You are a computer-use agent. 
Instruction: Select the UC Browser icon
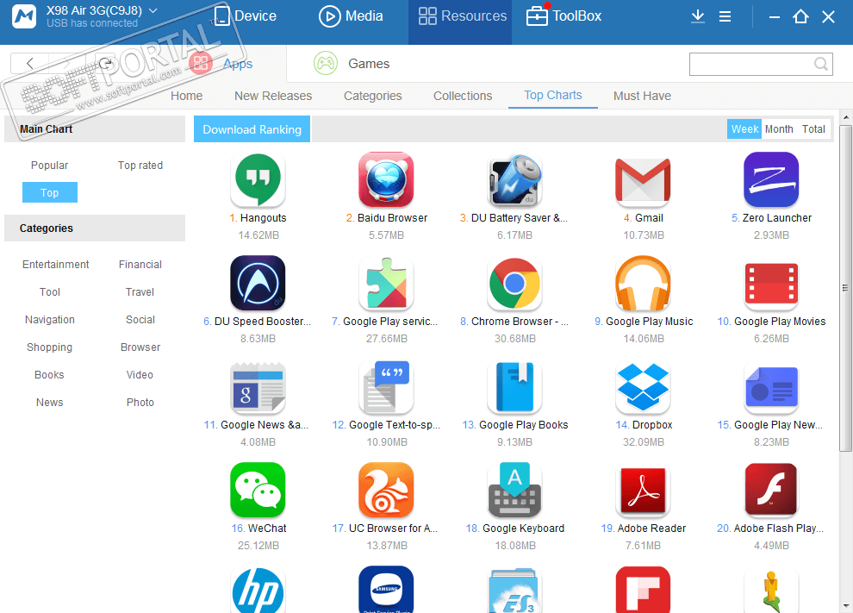point(386,490)
